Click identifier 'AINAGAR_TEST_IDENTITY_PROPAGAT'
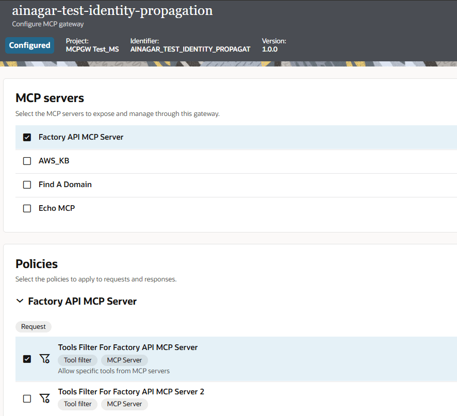This screenshot has width=457, height=416. point(190,49)
